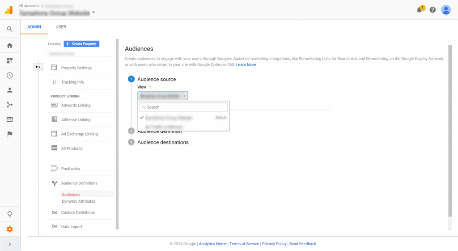The image size is (458, 251).
Task: Click the Search field in view dropdown
Action: (183, 107)
